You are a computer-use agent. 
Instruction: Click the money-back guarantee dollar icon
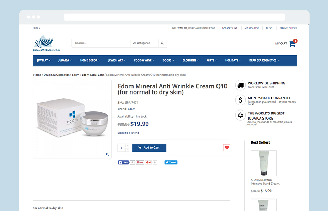[x=241, y=100]
